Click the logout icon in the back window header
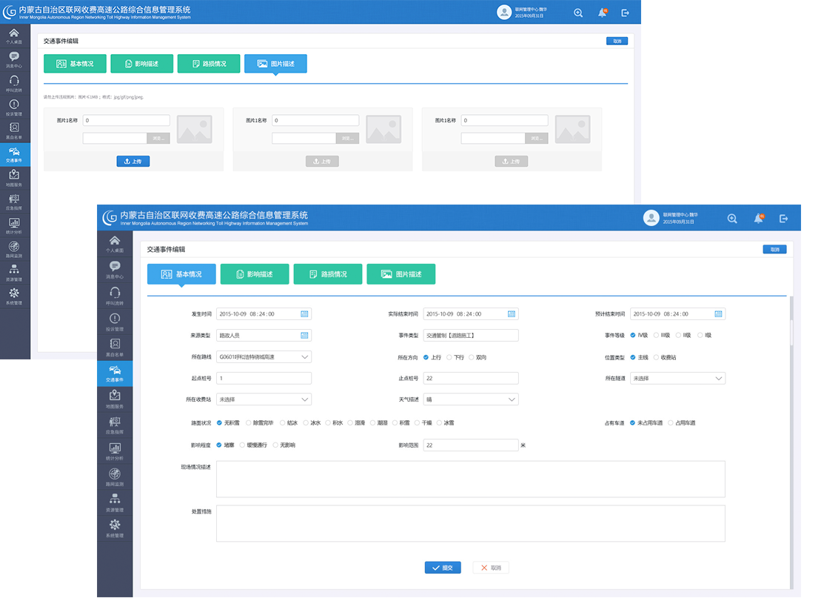Screen dimensions: 824x601 pyautogui.click(x=626, y=13)
